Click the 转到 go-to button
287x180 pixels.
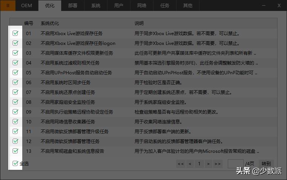click(266, 163)
